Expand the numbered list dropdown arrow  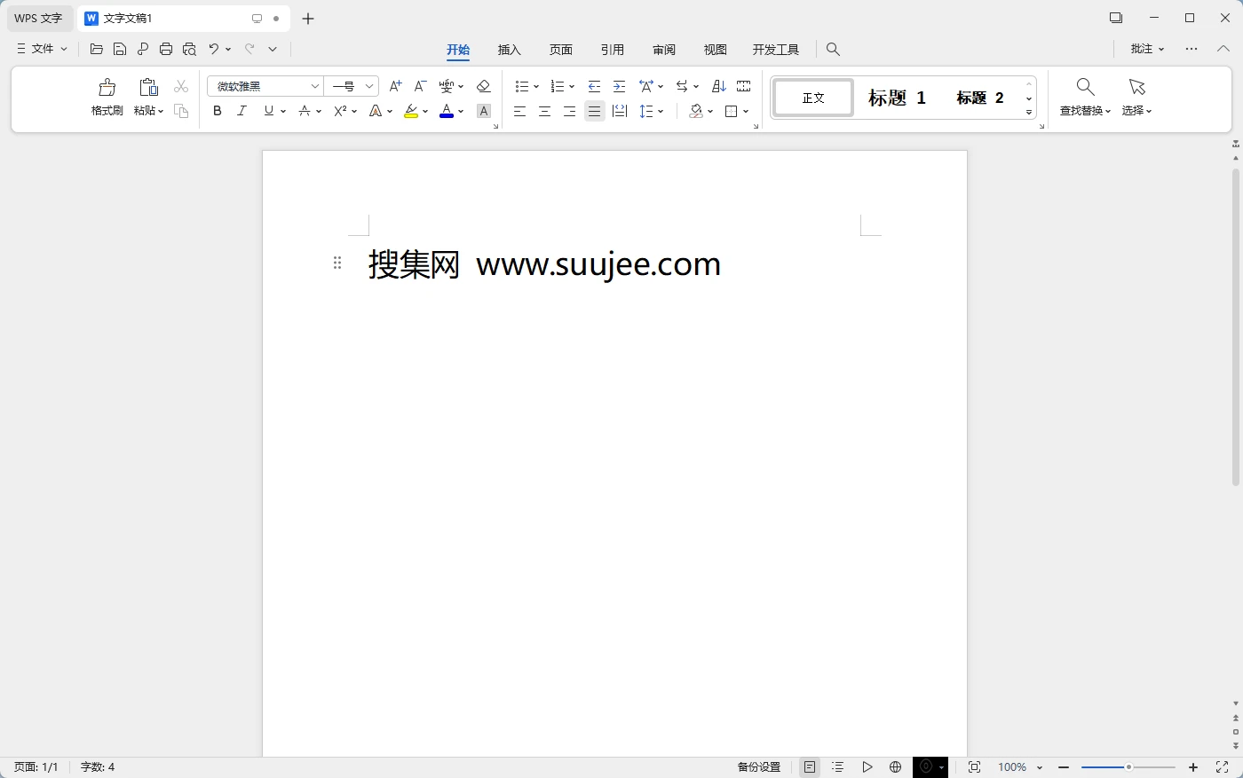click(572, 87)
